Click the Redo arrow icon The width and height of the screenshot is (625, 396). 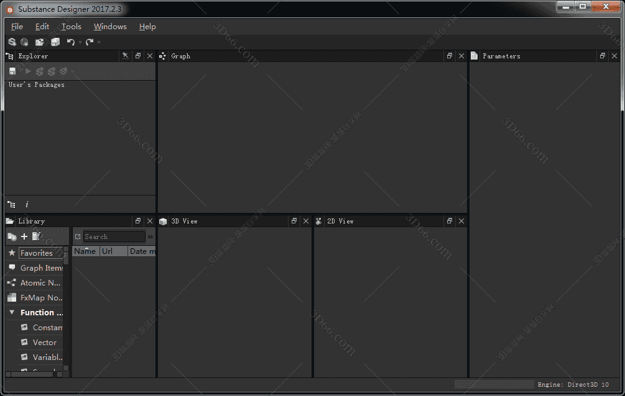(x=90, y=42)
